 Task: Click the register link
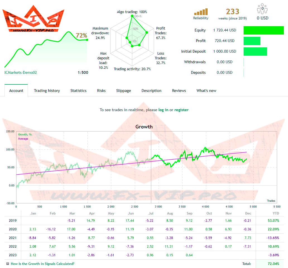click(x=181, y=110)
